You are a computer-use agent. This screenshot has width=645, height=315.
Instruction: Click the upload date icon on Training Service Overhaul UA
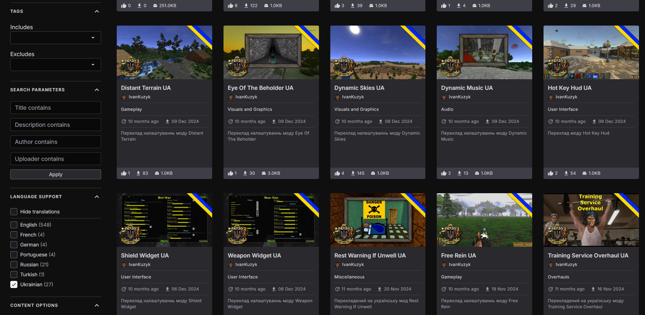pyautogui.click(x=593, y=289)
